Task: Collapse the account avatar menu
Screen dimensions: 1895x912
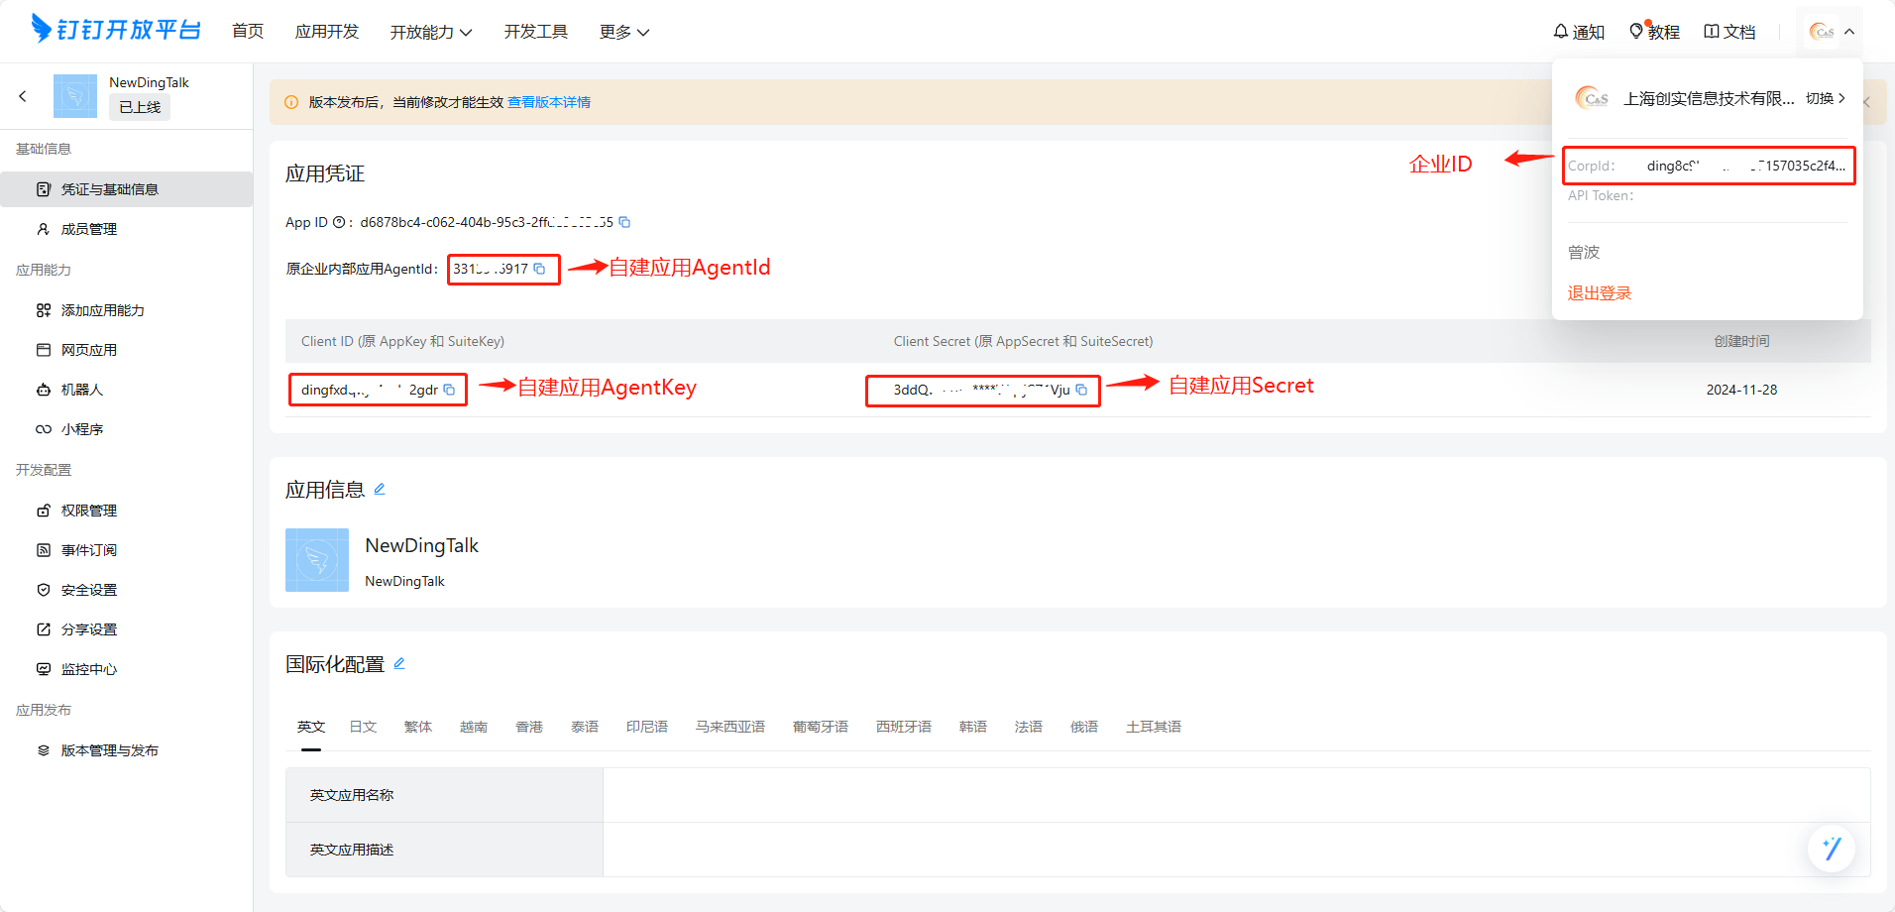Action: tap(1831, 32)
